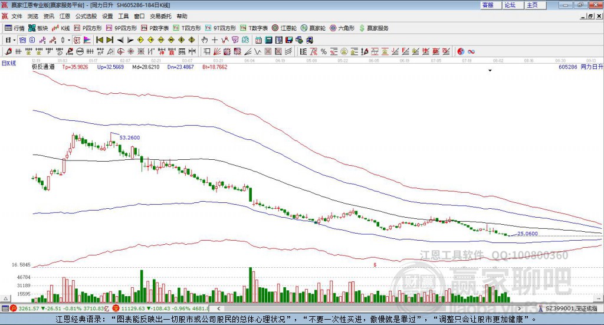
Task: Toggle the magenta flag indicator button
Action: (x=87, y=40)
